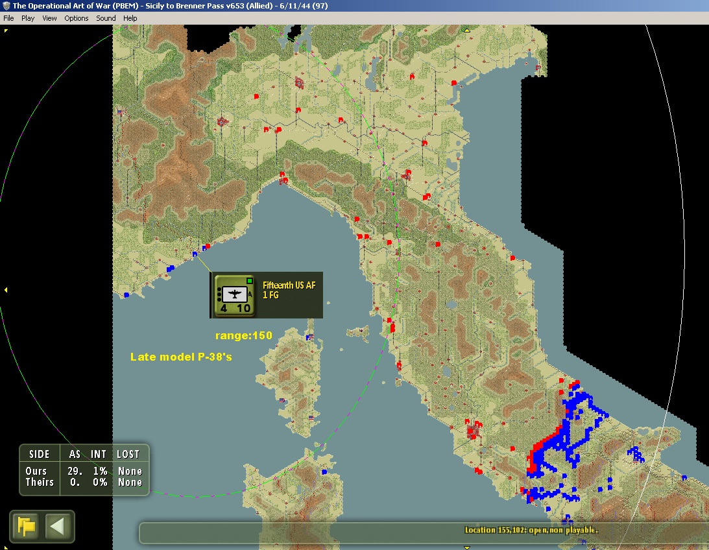This screenshot has width=709, height=550.
Task: Click the application icon in title bar
Action: pos(6,6)
